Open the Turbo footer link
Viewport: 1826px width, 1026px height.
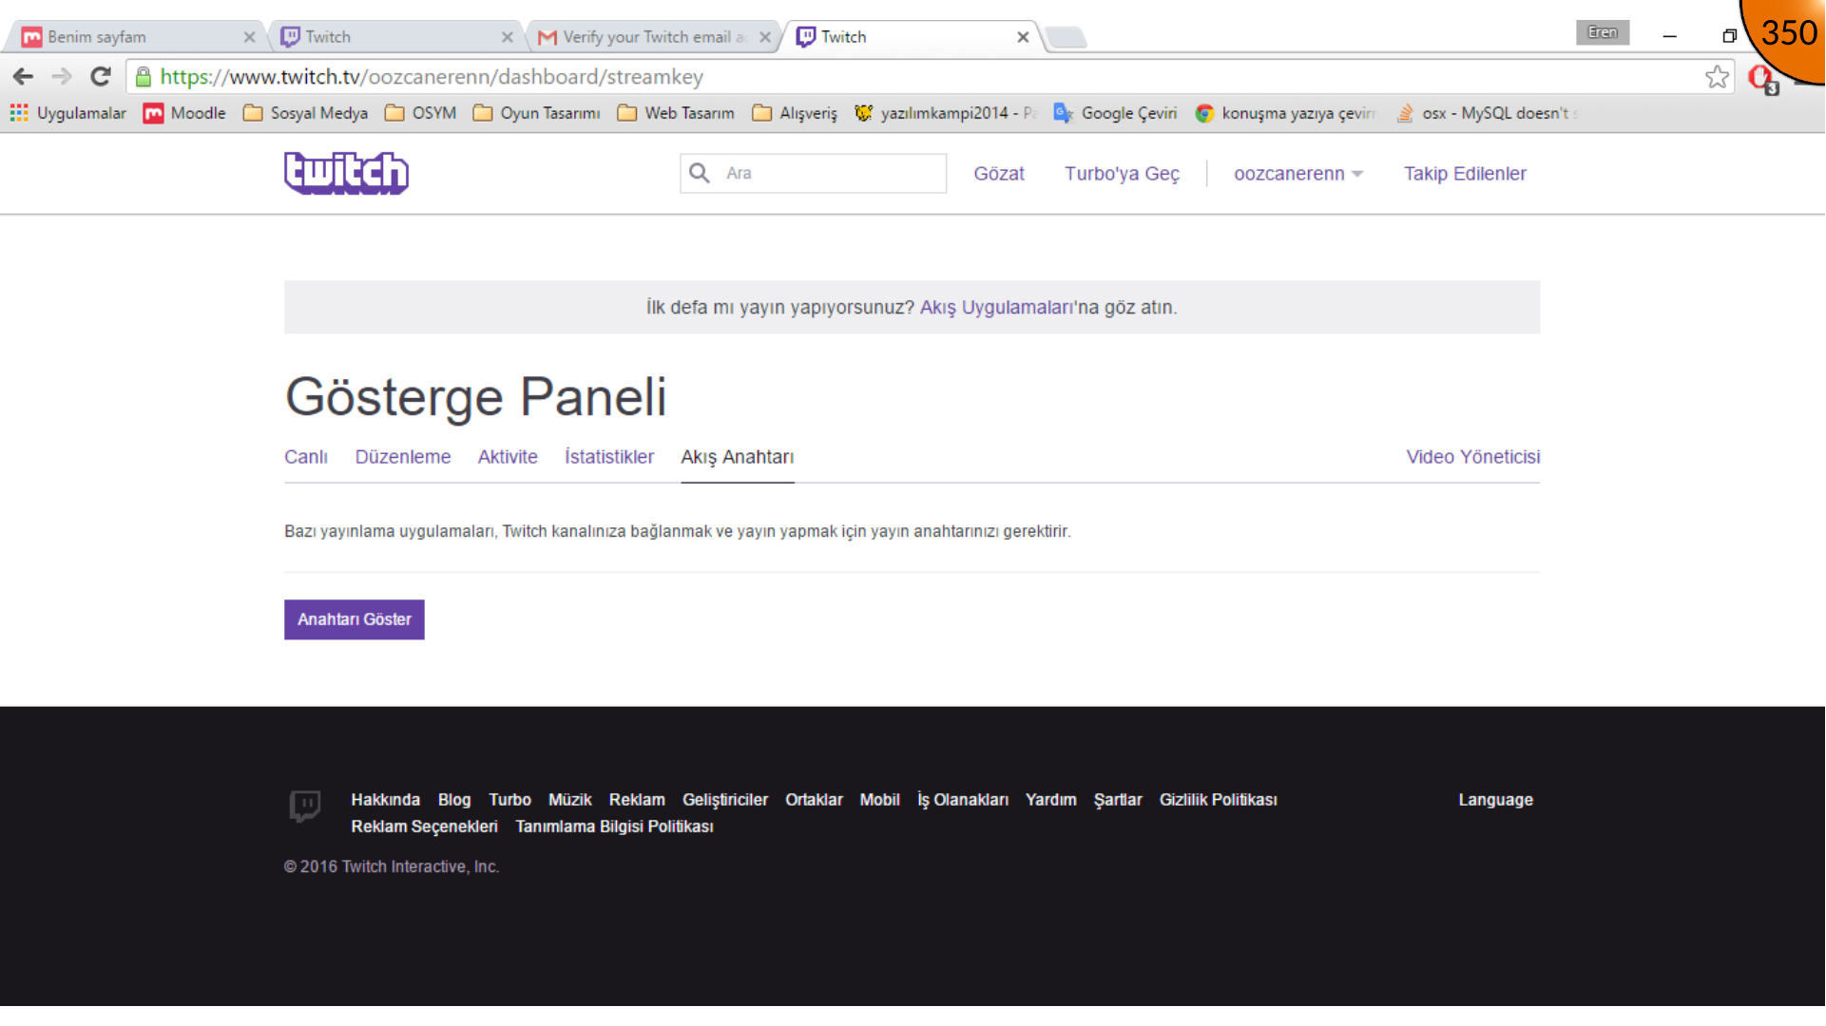point(510,800)
